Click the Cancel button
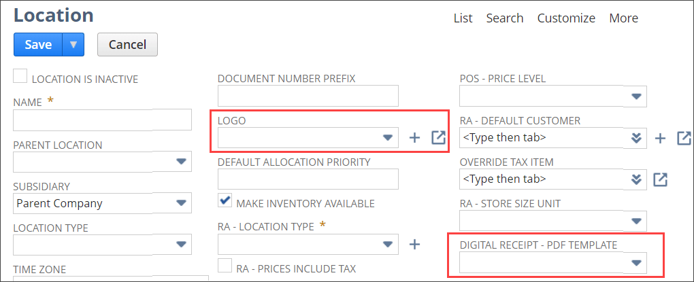The width and height of the screenshot is (694, 282). pos(128,45)
